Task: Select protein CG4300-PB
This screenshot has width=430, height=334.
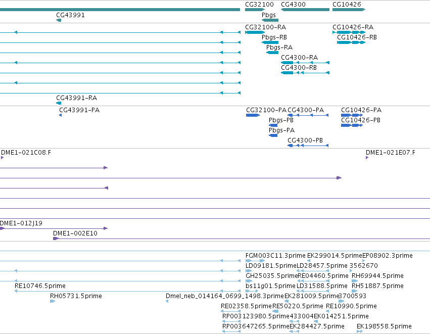Action: pos(308,146)
